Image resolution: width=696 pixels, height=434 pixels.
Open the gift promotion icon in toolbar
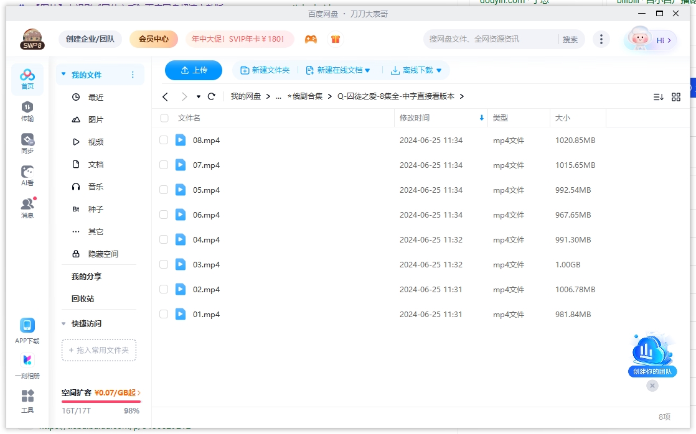pyautogui.click(x=336, y=39)
